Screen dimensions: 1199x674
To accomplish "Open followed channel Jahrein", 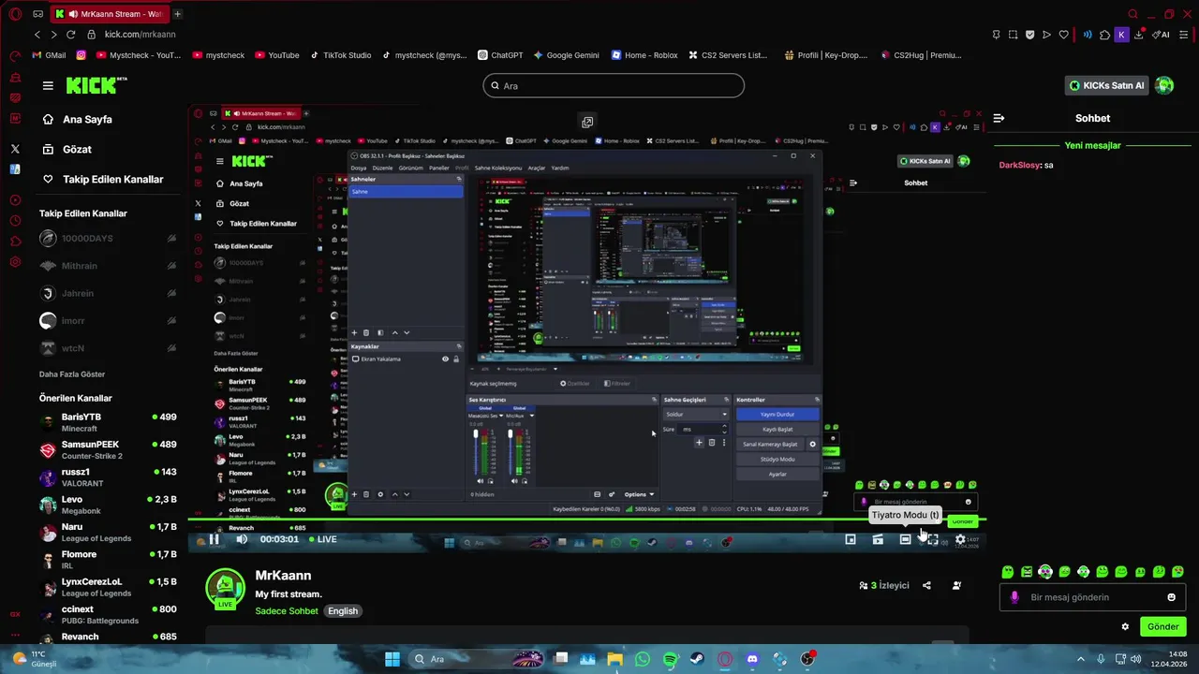I will (x=108, y=293).
